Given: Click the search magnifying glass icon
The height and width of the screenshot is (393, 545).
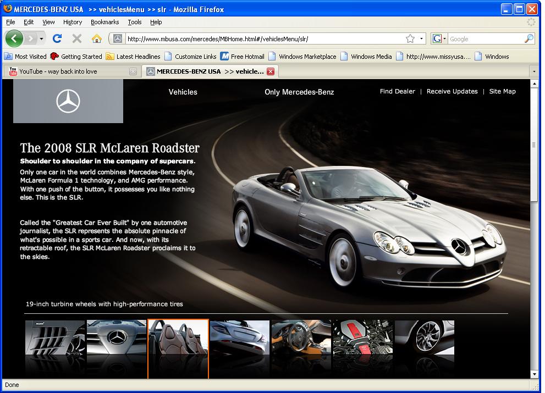Looking at the screenshot, I should coord(529,39).
